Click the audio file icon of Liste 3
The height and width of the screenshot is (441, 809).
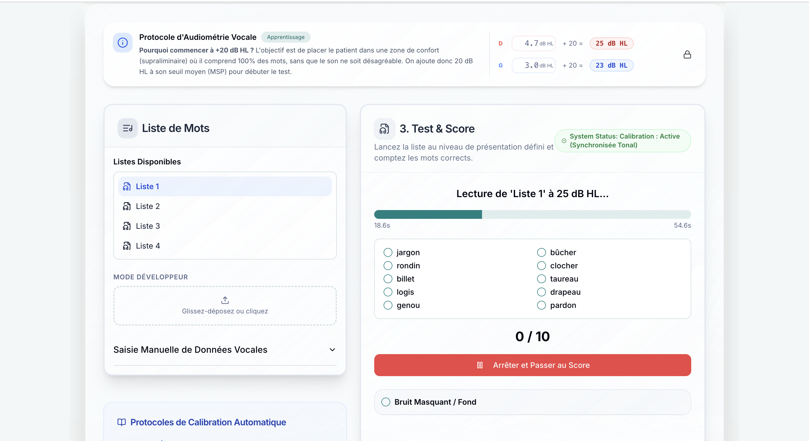pos(127,226)
